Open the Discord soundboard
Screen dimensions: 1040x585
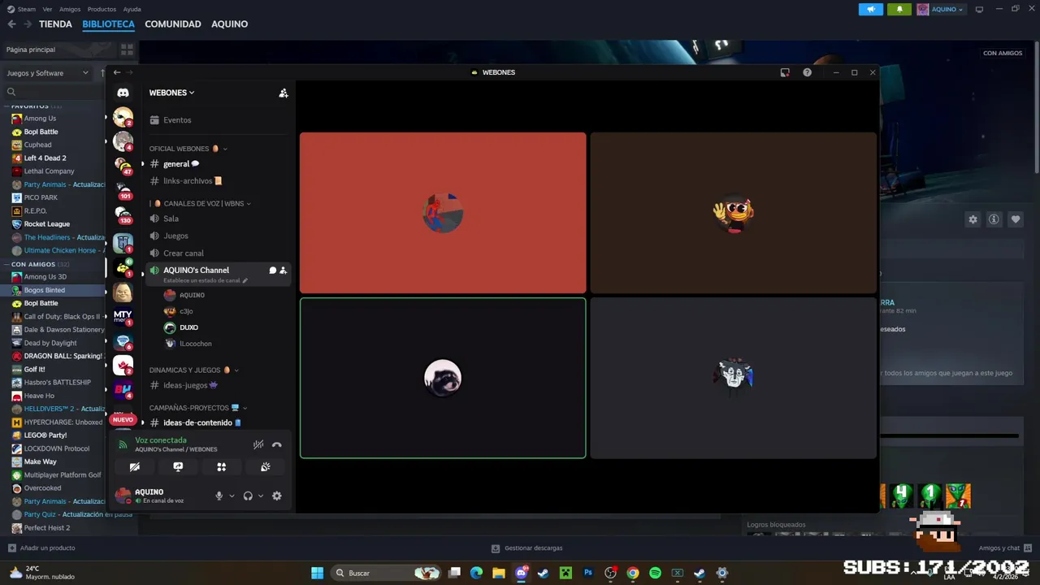pos(265,467)
